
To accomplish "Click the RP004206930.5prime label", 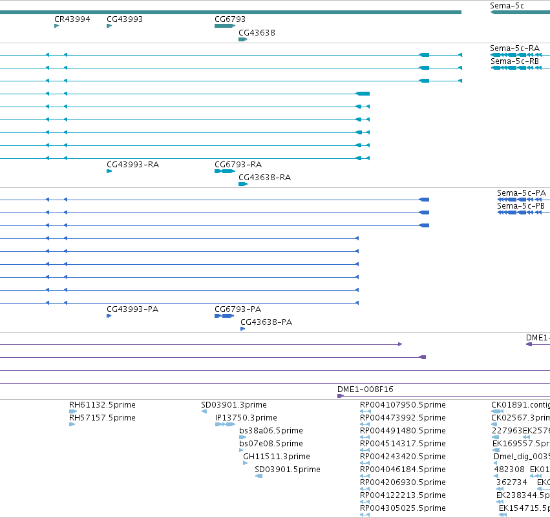I will coord(403,482).
